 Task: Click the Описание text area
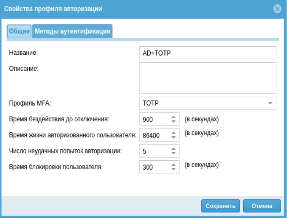208,78
